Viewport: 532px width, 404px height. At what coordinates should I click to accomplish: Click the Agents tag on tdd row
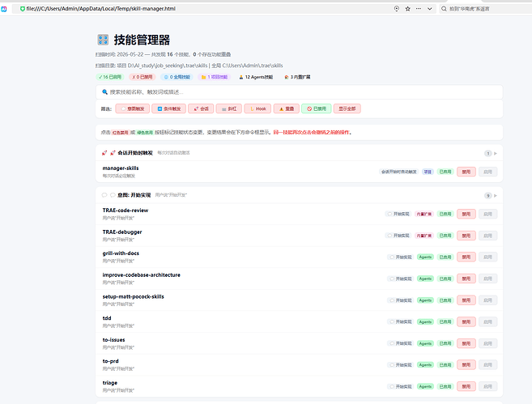(x=425, y=321)
